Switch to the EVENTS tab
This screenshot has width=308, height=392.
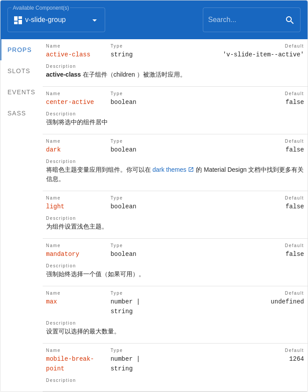point(21,92)
